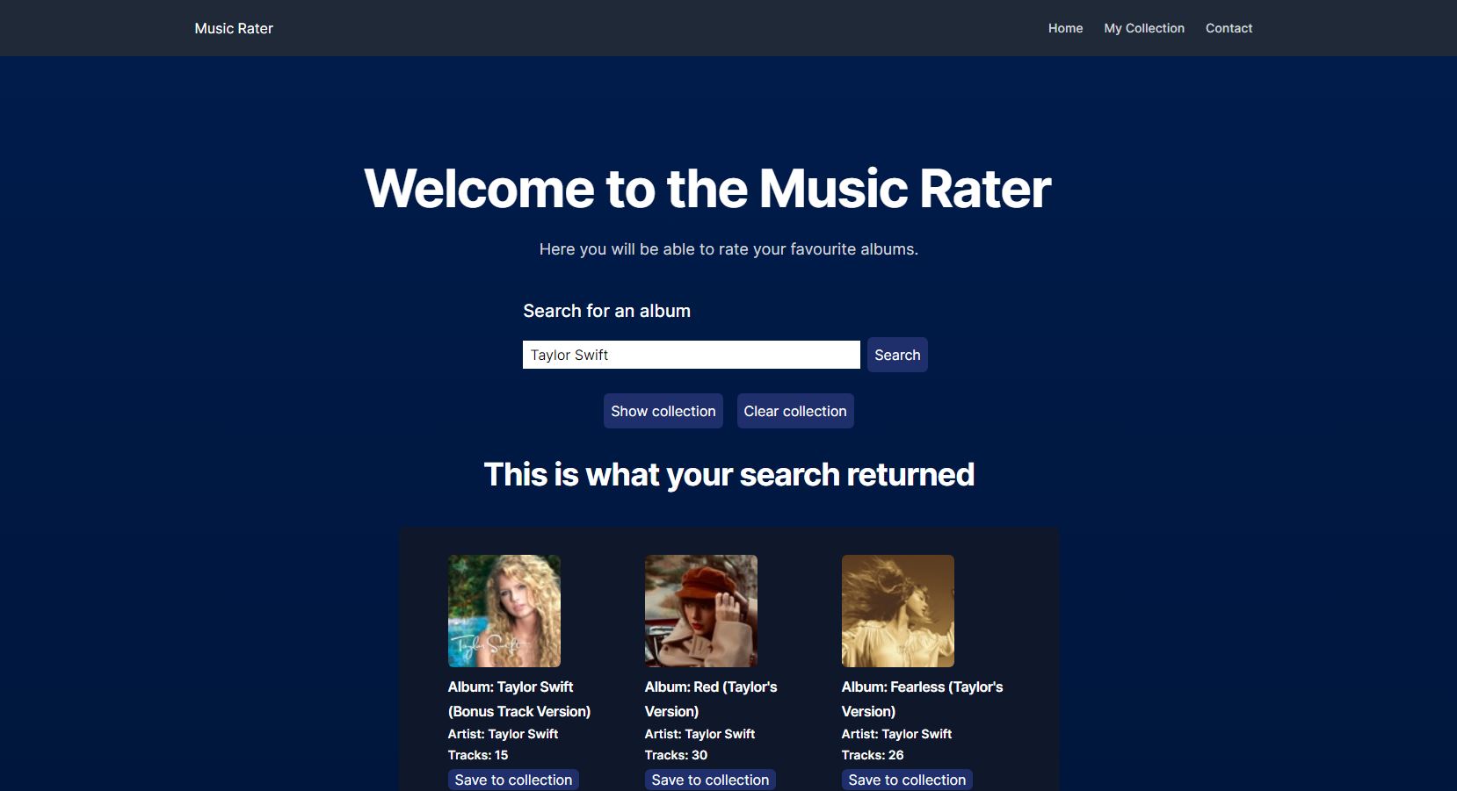Viewport: 1457px width, 791px height.
Task: Open the Fearless (Taylor's Version) album cover
Action: [x=898, y=611]
